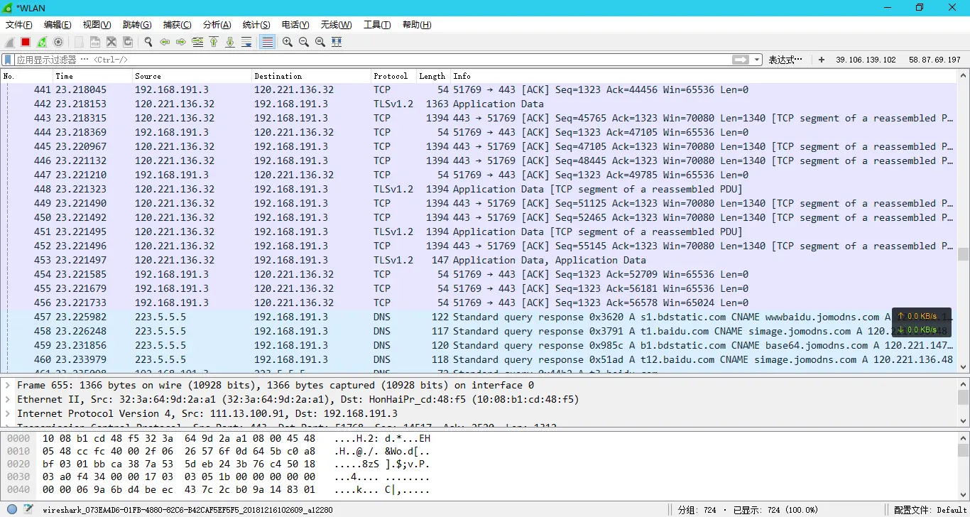
Task: Restart the current capture
Action: point(42,42)
